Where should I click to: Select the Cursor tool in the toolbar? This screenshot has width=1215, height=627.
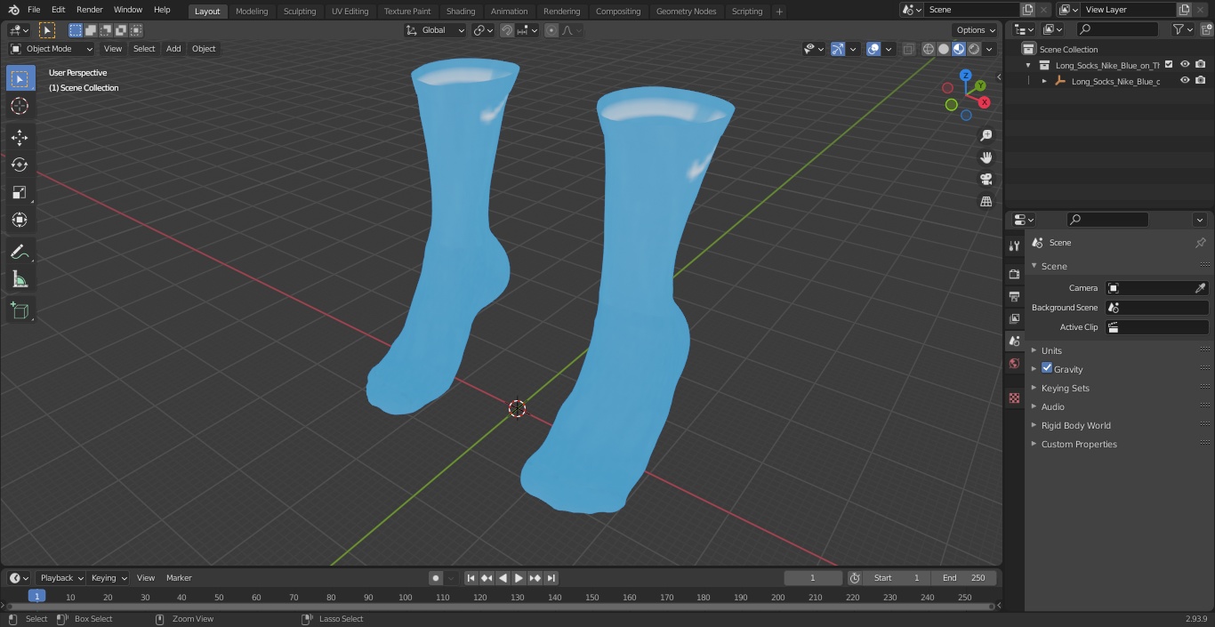click(x=20, y=106)
